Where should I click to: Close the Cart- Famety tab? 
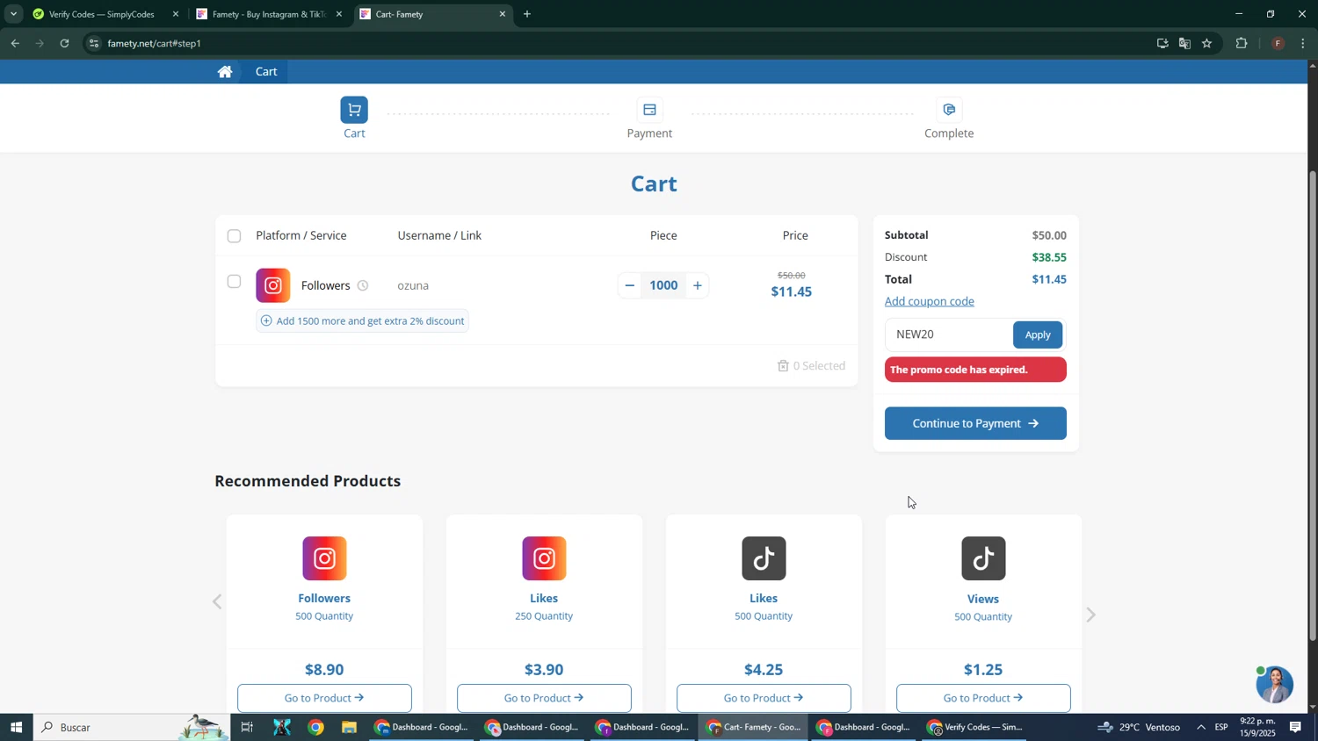(503, 14)
